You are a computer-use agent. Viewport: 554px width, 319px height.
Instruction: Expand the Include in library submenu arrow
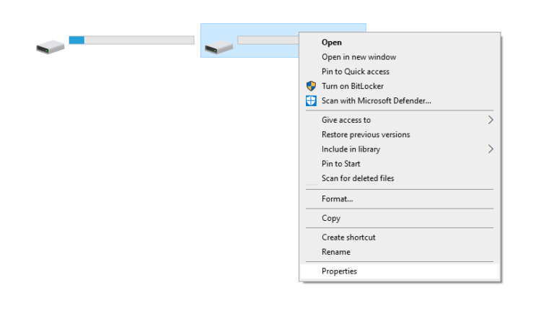tap(491, 149)
